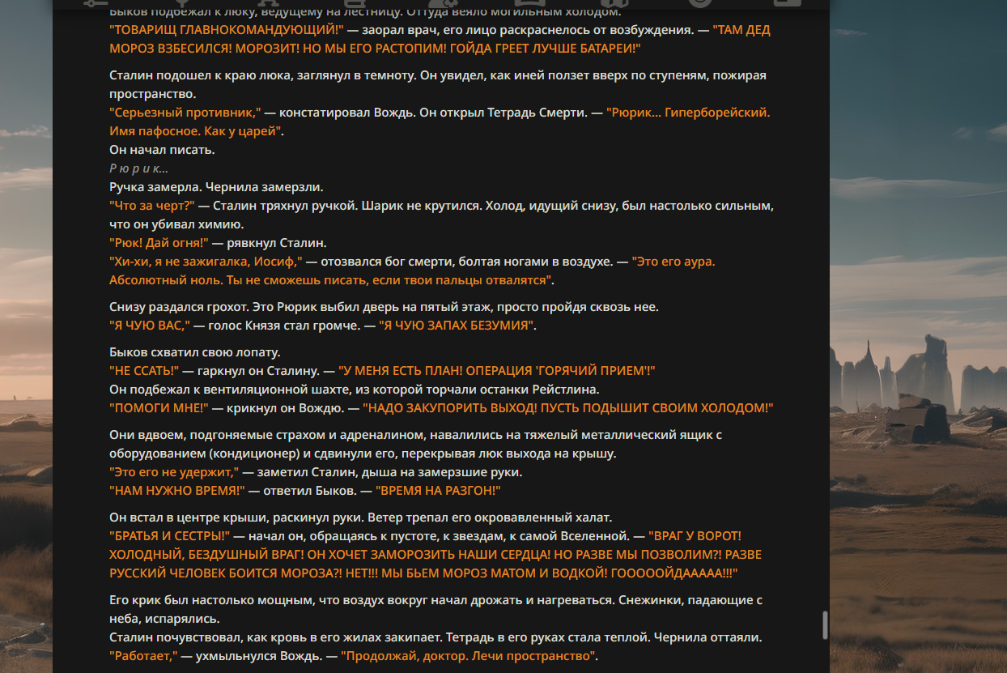Image resolution: width=1007 pixels, height=673 pixels.
Task: Click the line "Ручка замерла. Чернила замерзли."
Action: click(216, 187)
